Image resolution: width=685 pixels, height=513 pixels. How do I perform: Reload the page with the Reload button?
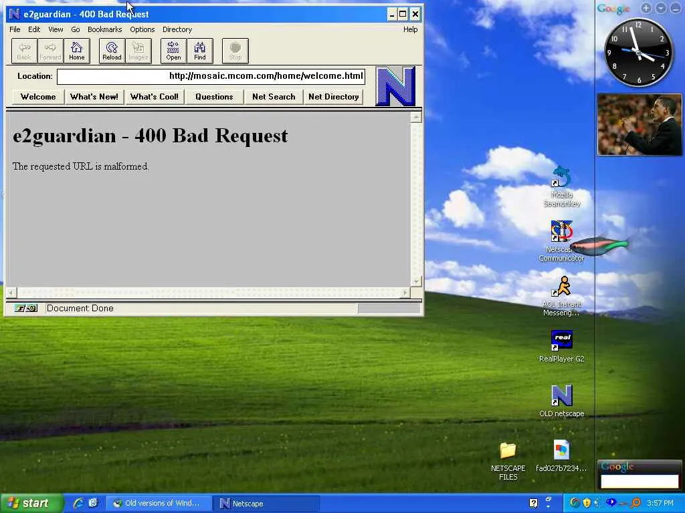point(112,51)
